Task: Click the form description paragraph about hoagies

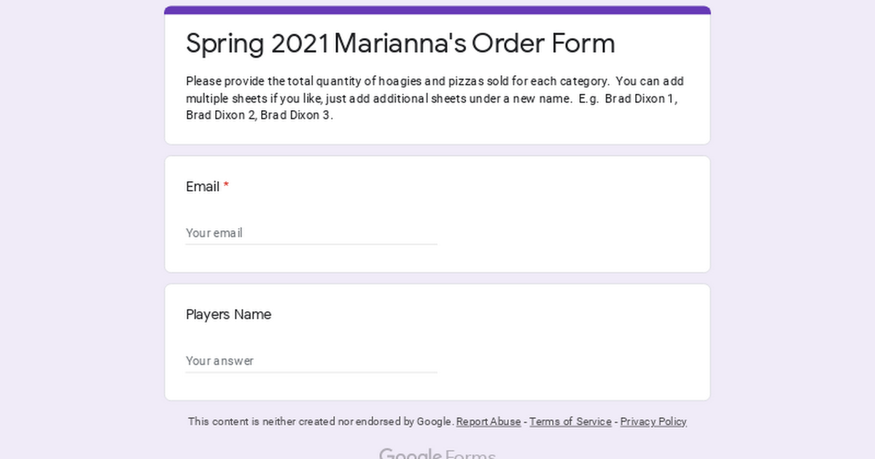Action: pyautogui.click(x=435, y=98)
